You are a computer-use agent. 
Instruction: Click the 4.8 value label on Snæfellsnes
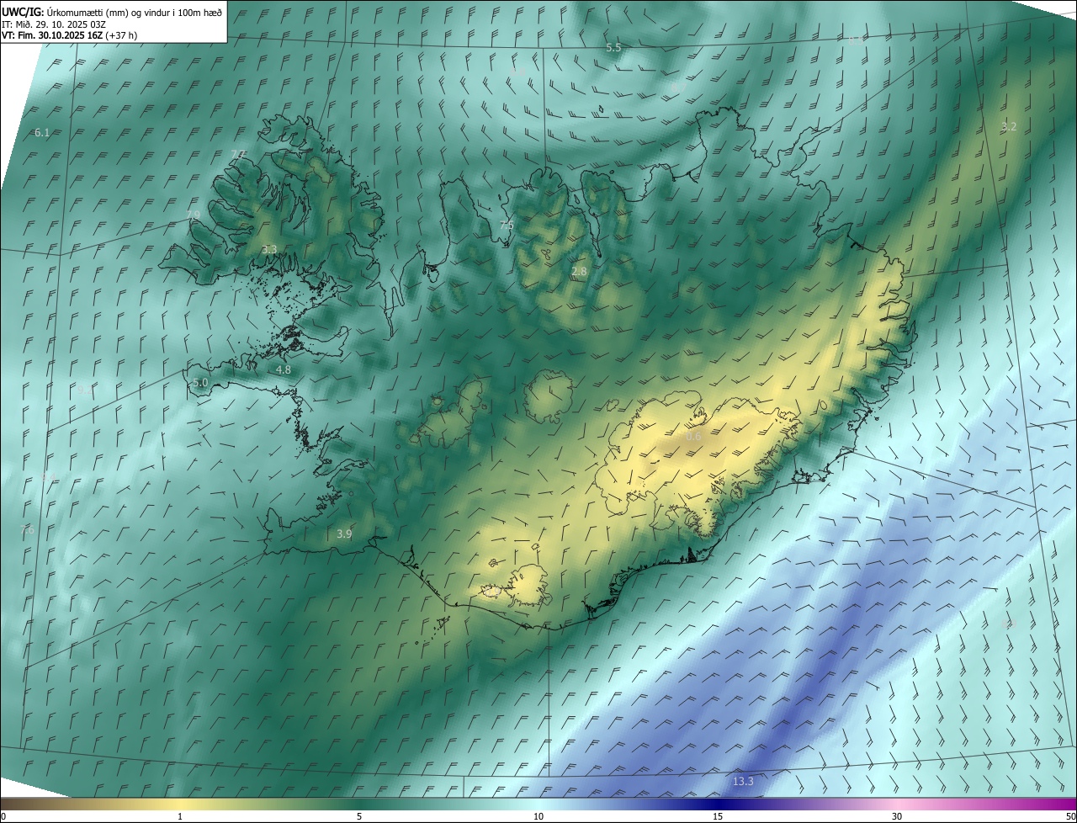284,369
